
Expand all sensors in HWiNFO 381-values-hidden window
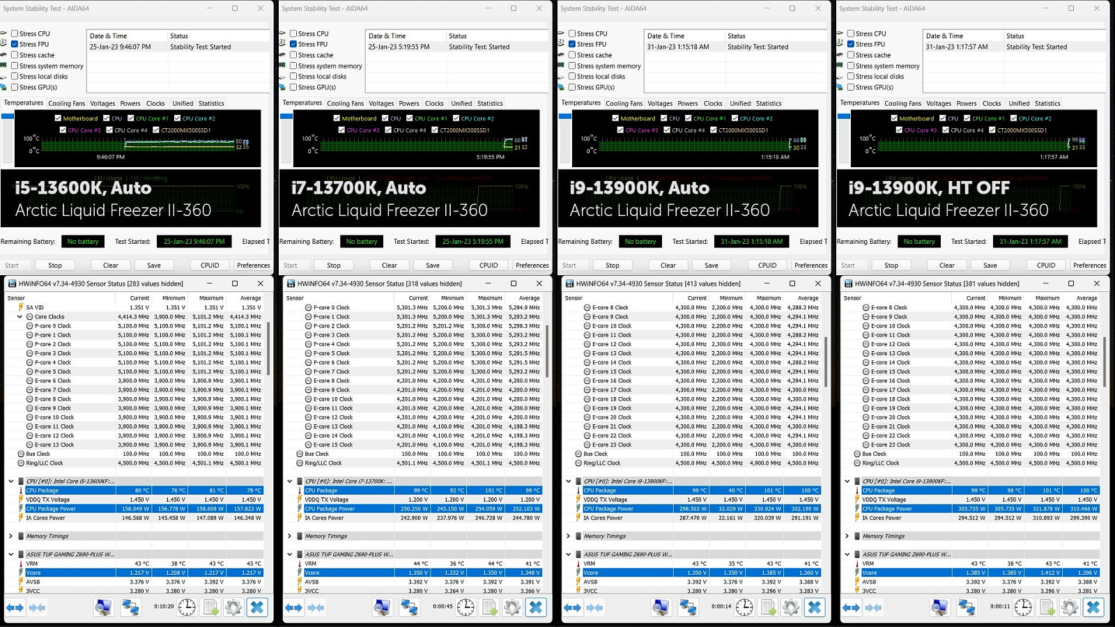[851, 607]
